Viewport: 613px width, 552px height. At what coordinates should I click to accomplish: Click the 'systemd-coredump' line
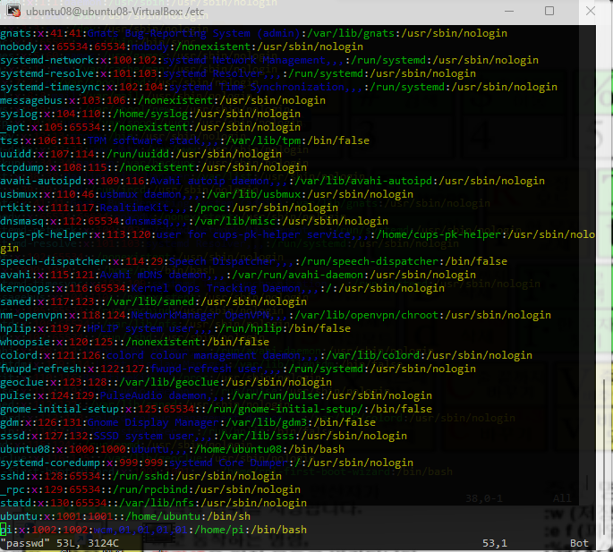coord(207,463)
